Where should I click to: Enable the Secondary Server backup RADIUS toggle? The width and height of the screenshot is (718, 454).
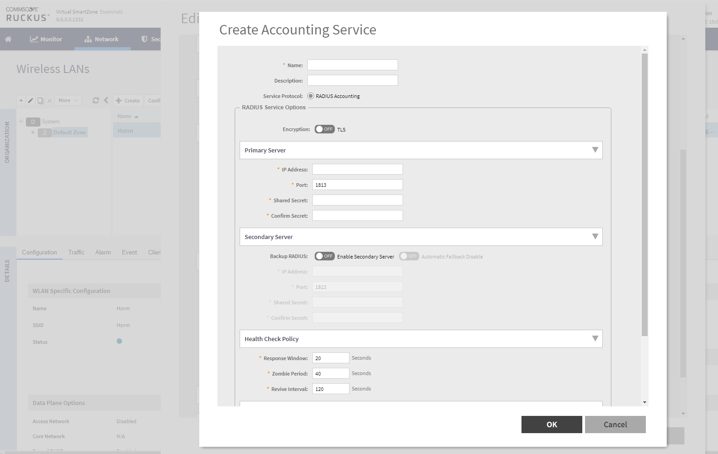325,256
